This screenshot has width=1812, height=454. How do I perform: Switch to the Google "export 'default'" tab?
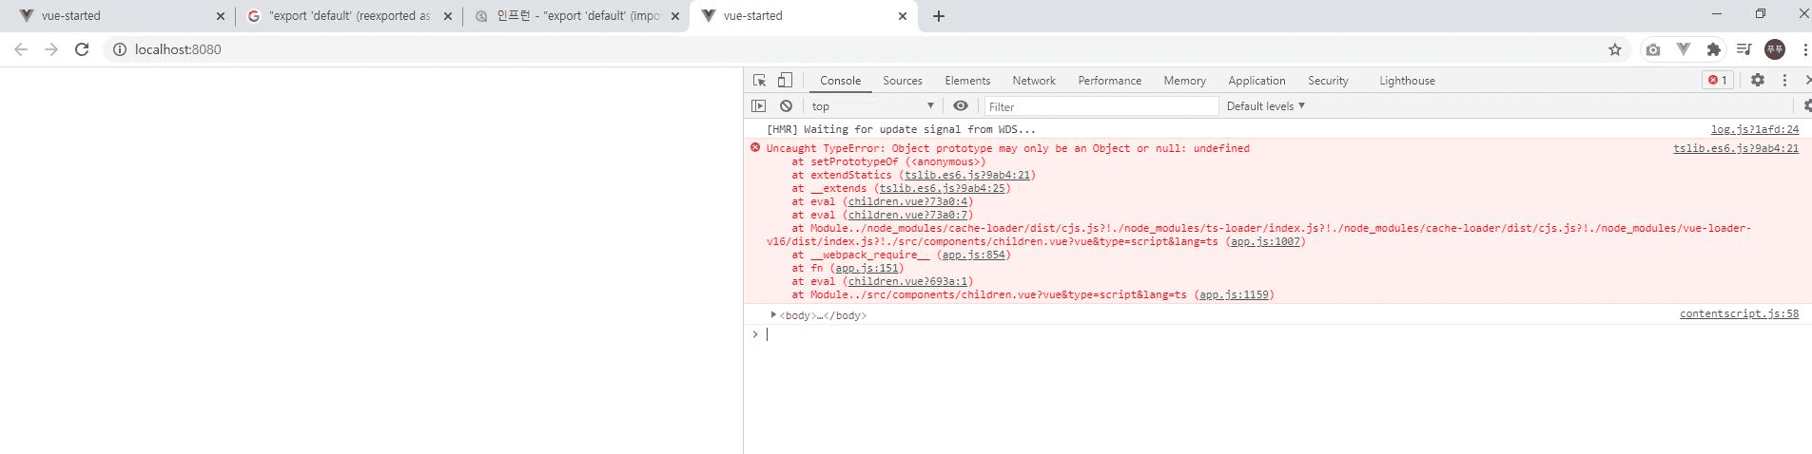pos(349,16)
